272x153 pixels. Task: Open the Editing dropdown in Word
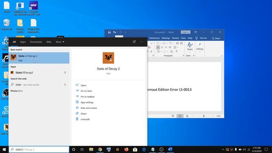(200, 47)
